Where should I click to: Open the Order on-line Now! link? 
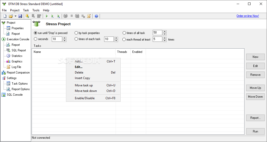[x=248, y=16]
